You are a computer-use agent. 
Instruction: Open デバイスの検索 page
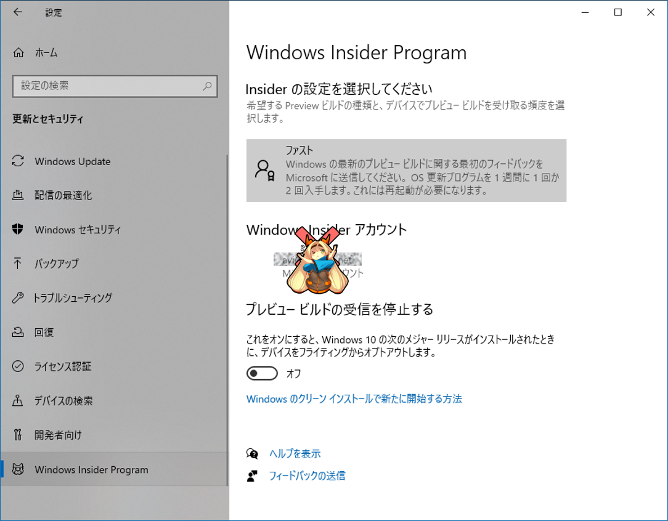pyautogui.click(x=114, y=401)
